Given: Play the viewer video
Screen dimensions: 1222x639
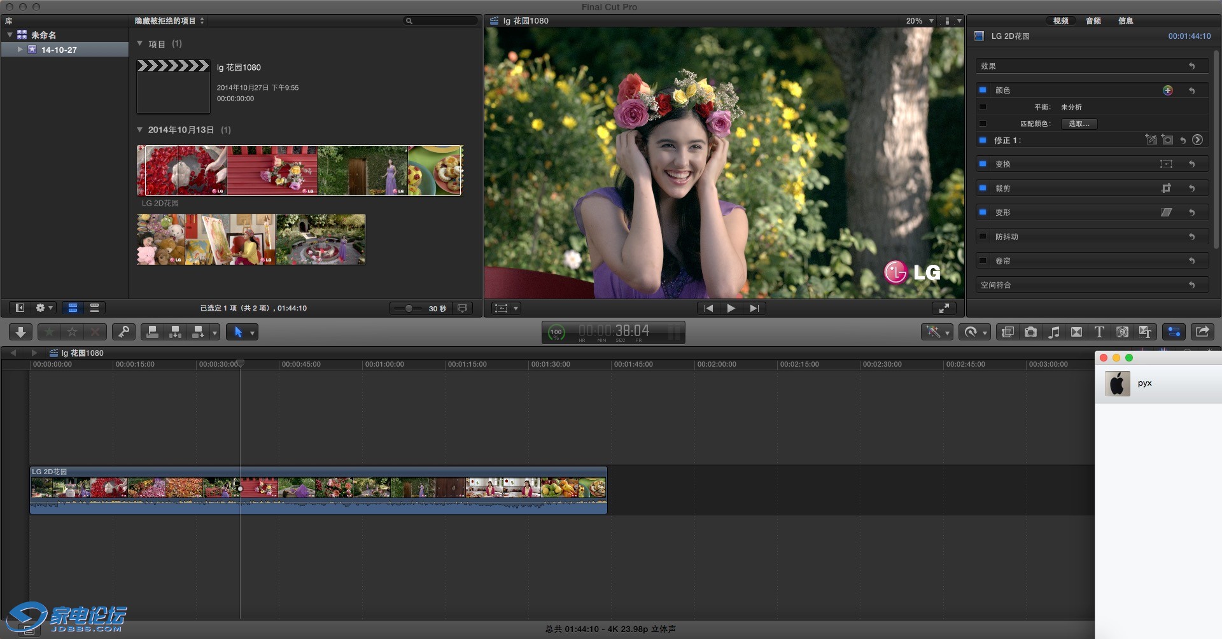Looking at the screenshot, I should point(731,308).
